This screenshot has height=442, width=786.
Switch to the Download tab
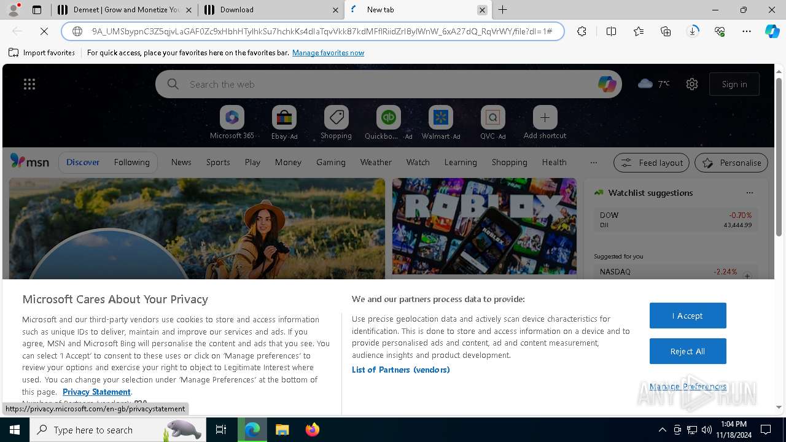(272, 10)
